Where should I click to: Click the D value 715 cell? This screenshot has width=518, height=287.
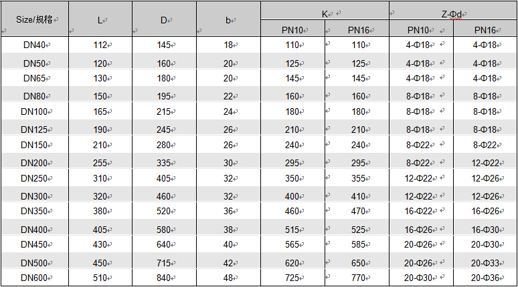[x=164, y=262]
